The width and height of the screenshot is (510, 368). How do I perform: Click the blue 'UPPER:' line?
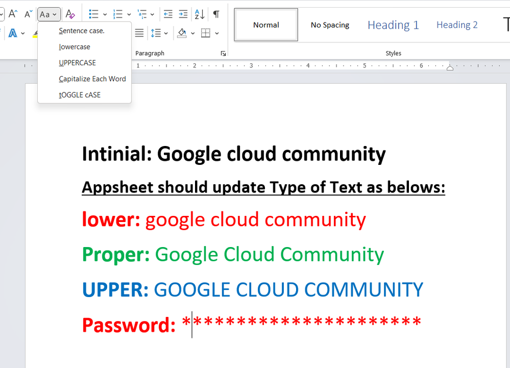252,290
